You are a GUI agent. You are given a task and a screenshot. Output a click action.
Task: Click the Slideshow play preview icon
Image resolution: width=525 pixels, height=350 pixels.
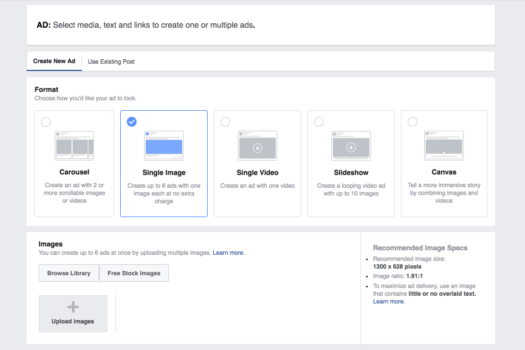point(351,146)
